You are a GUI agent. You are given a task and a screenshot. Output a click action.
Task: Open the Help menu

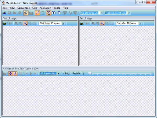pos(65,8)
